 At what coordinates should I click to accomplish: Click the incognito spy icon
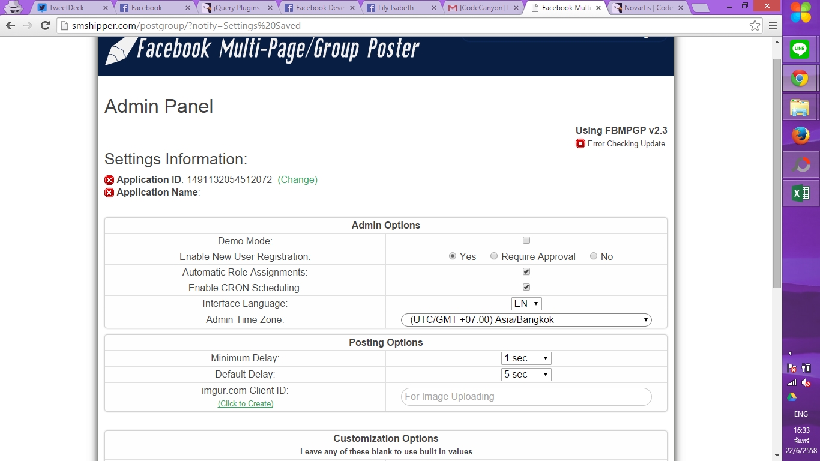click(13, 8)
